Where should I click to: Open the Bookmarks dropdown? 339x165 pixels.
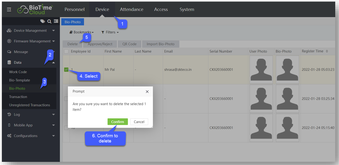(82, 32)
